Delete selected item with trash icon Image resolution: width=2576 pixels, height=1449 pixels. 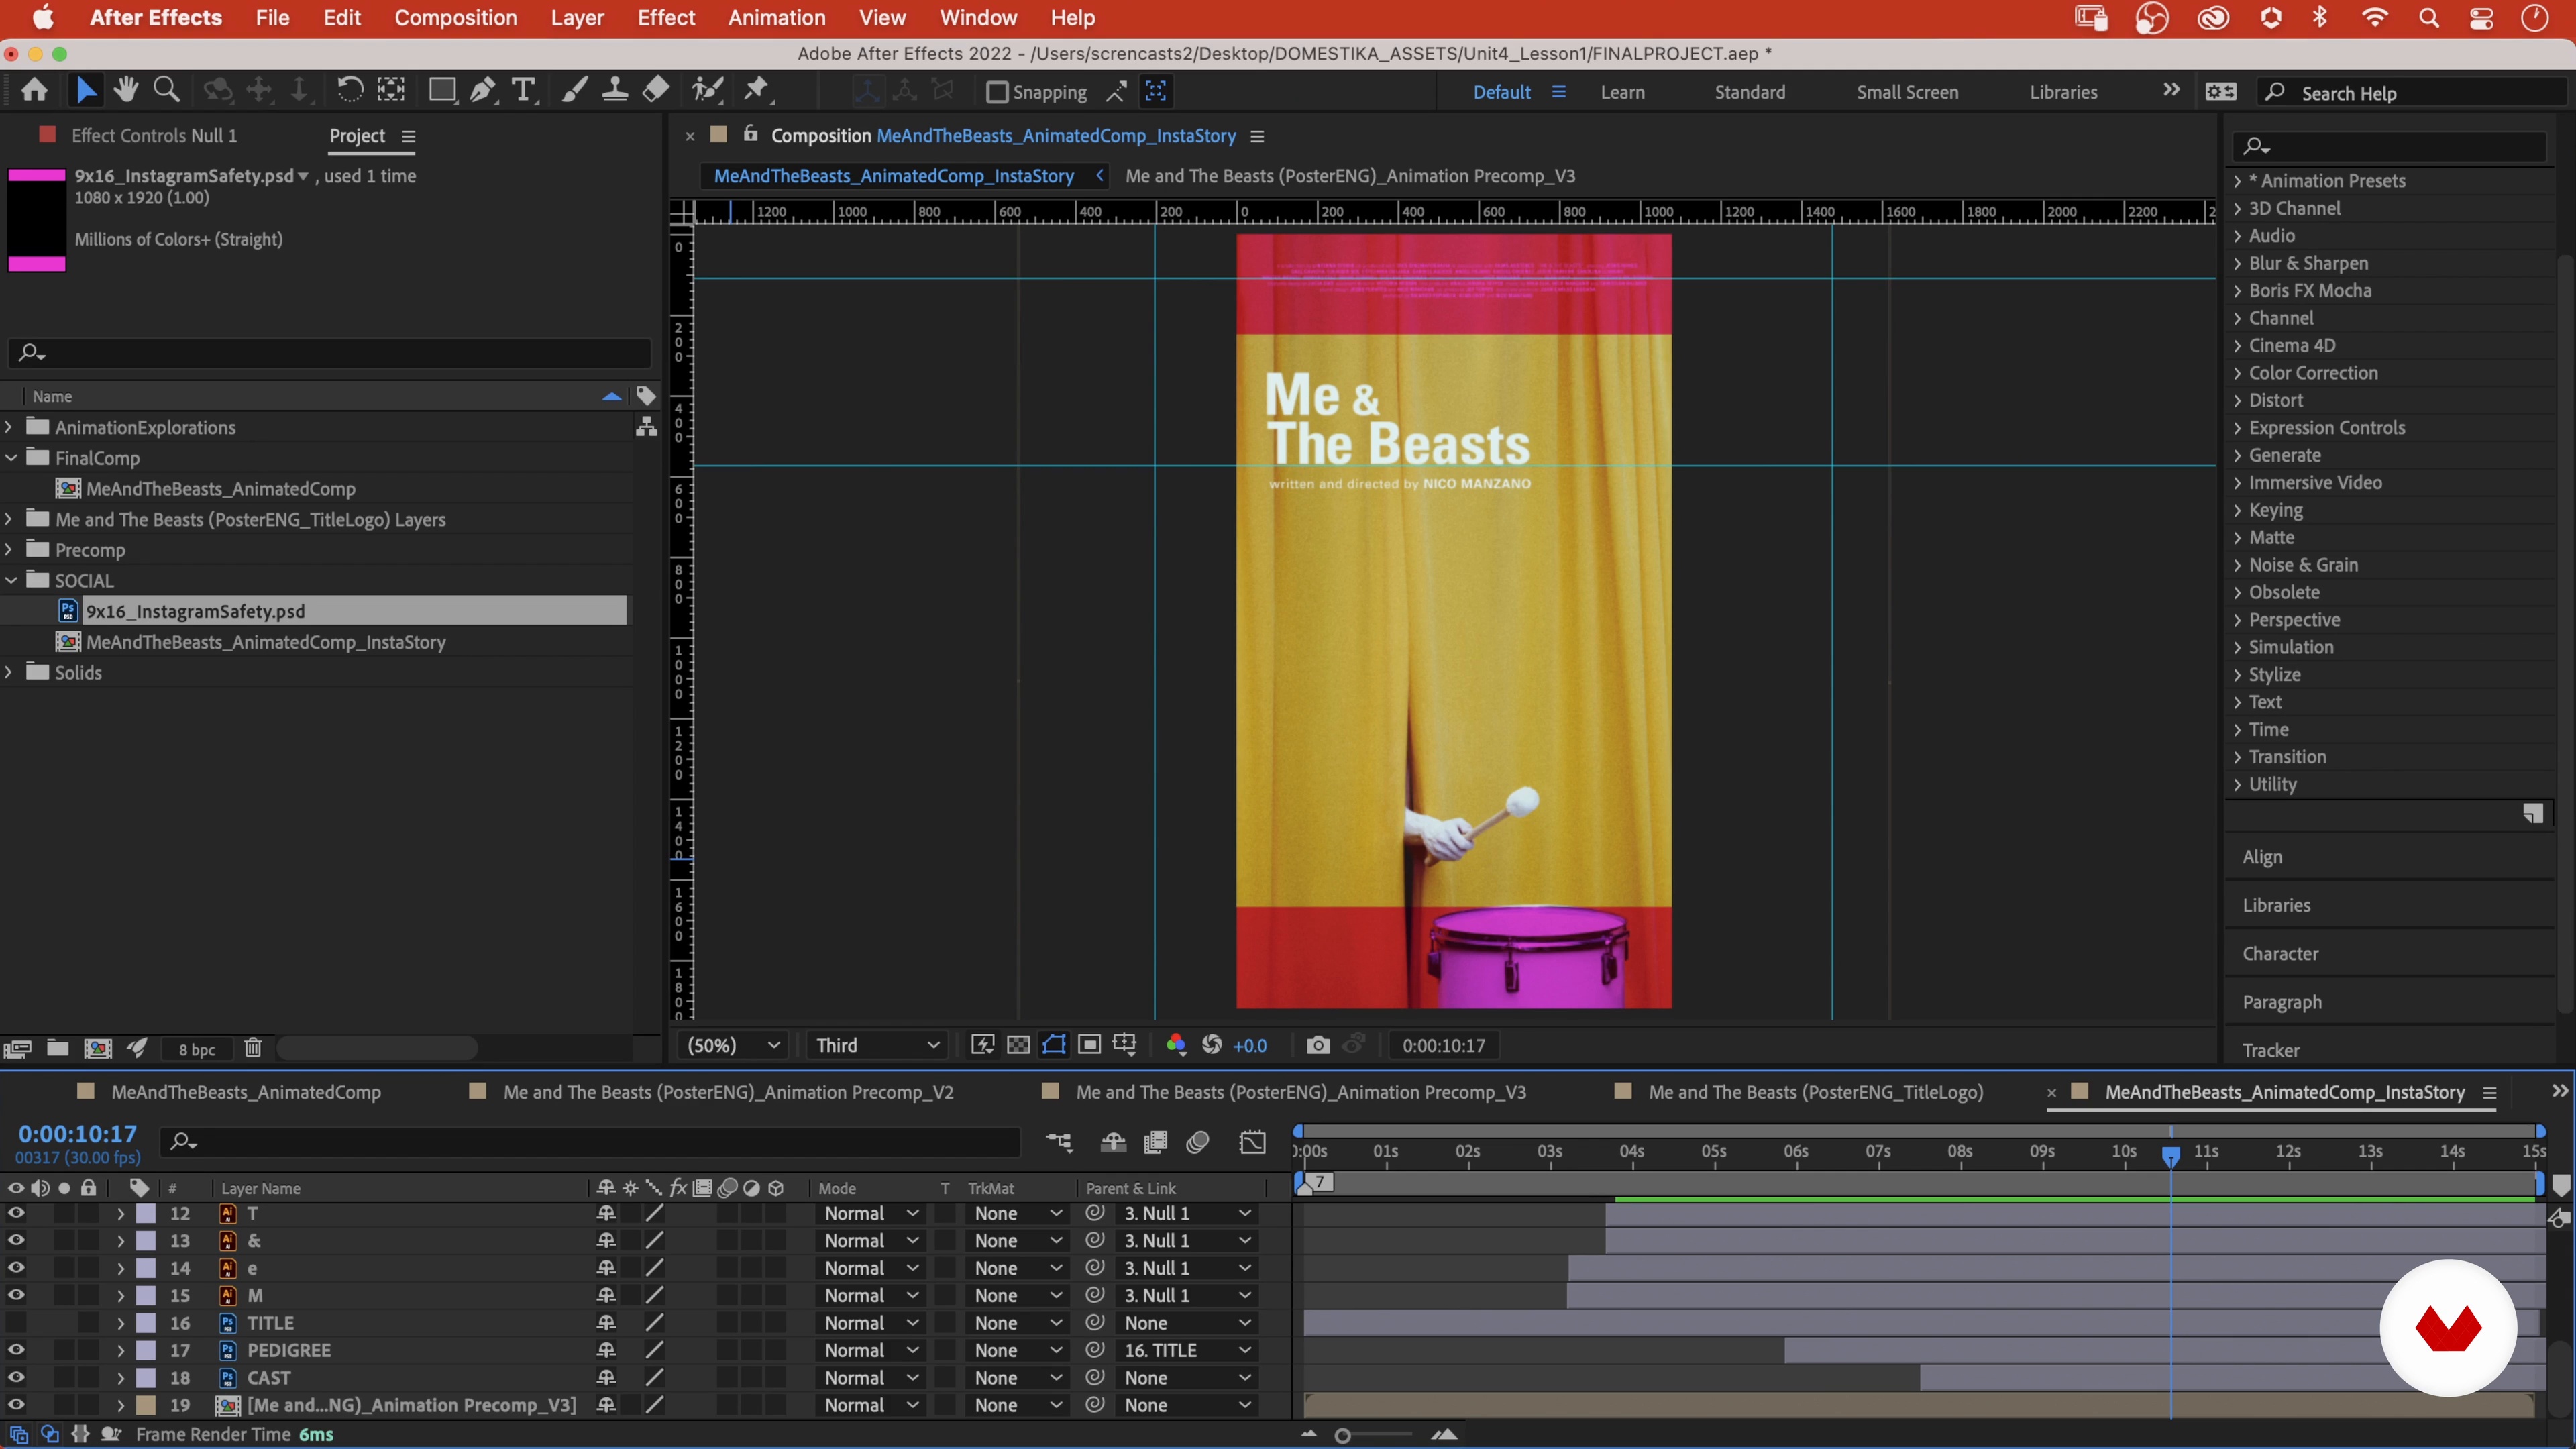pyautogui.click(x=253, y=1047)
